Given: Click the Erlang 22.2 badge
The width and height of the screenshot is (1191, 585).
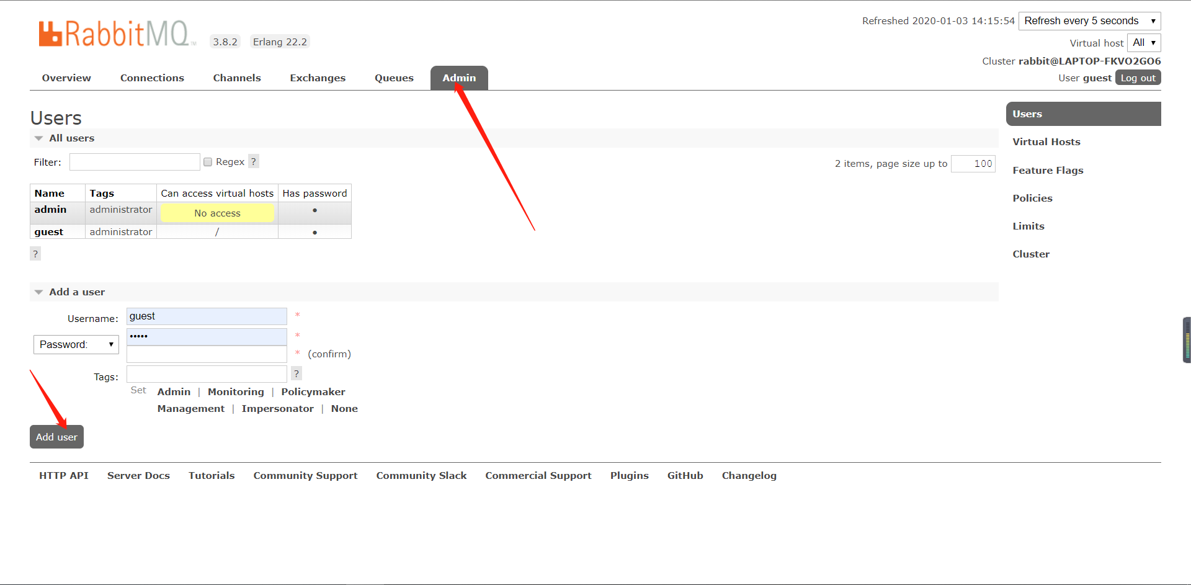Looking at the screenshot, I should click(280, 42).
